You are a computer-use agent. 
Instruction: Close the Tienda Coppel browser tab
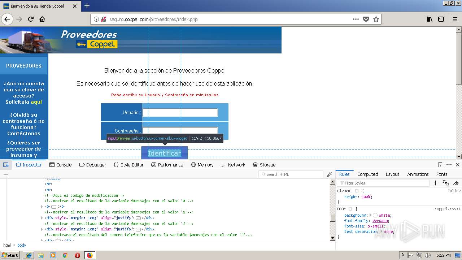[75, 6]
